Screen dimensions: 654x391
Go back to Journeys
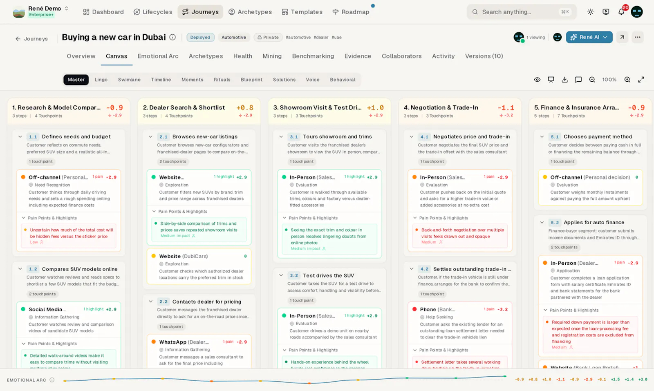[x=31, y=39]
